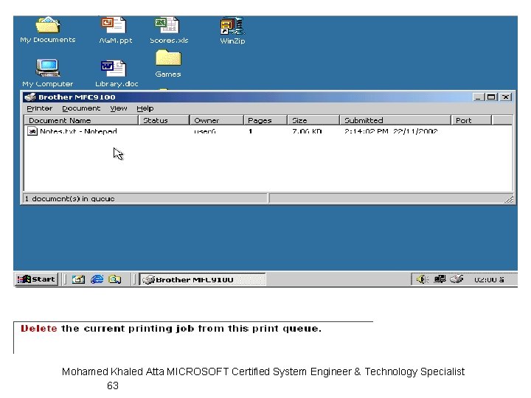Maximize the Brother MFC9100 window
The height and width of the screenshot is (398, 531).
point(491,97)
